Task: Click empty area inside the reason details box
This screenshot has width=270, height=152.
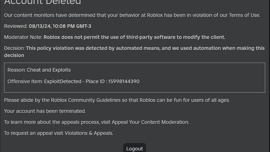Action: tap(203, 76)
